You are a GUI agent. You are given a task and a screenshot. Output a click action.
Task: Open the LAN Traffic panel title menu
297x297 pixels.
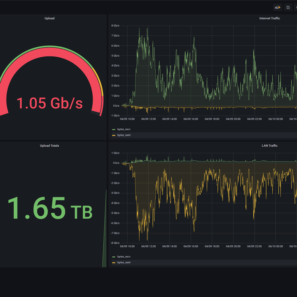(269, 146)
